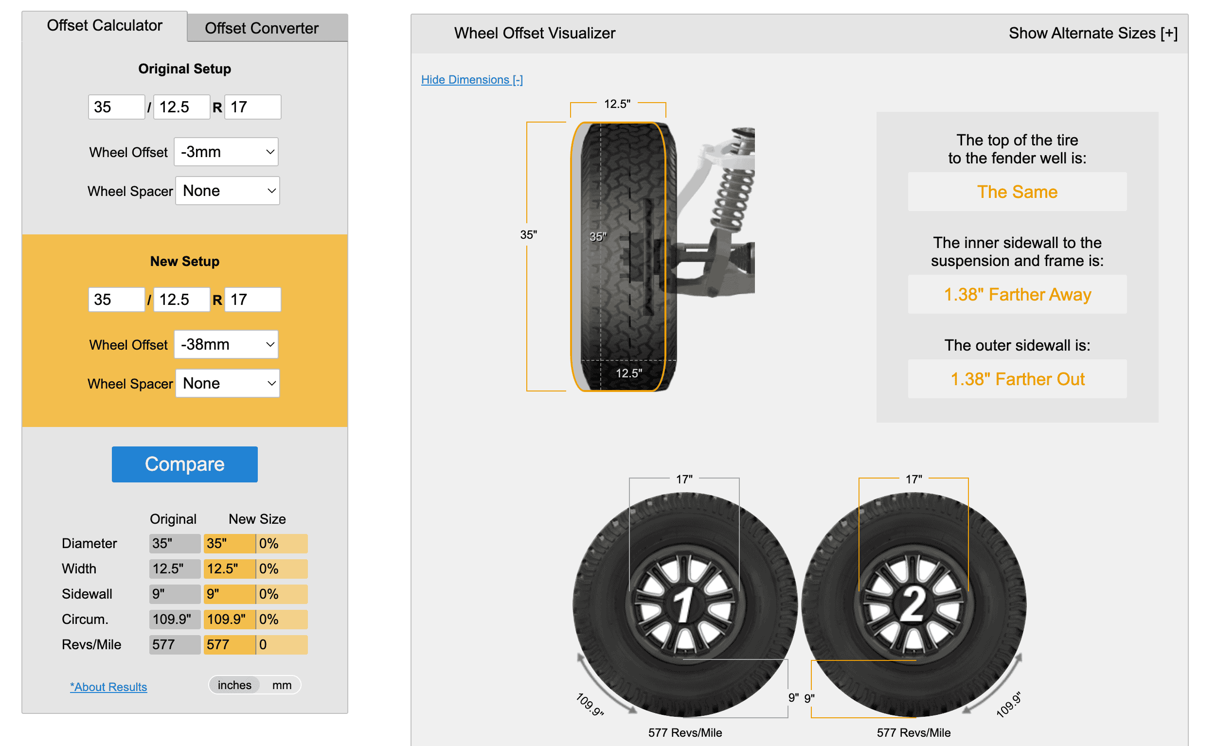Click the wheel number 1 image
1217x746 pixels.
pyautogui.click(x=684, y=604)
